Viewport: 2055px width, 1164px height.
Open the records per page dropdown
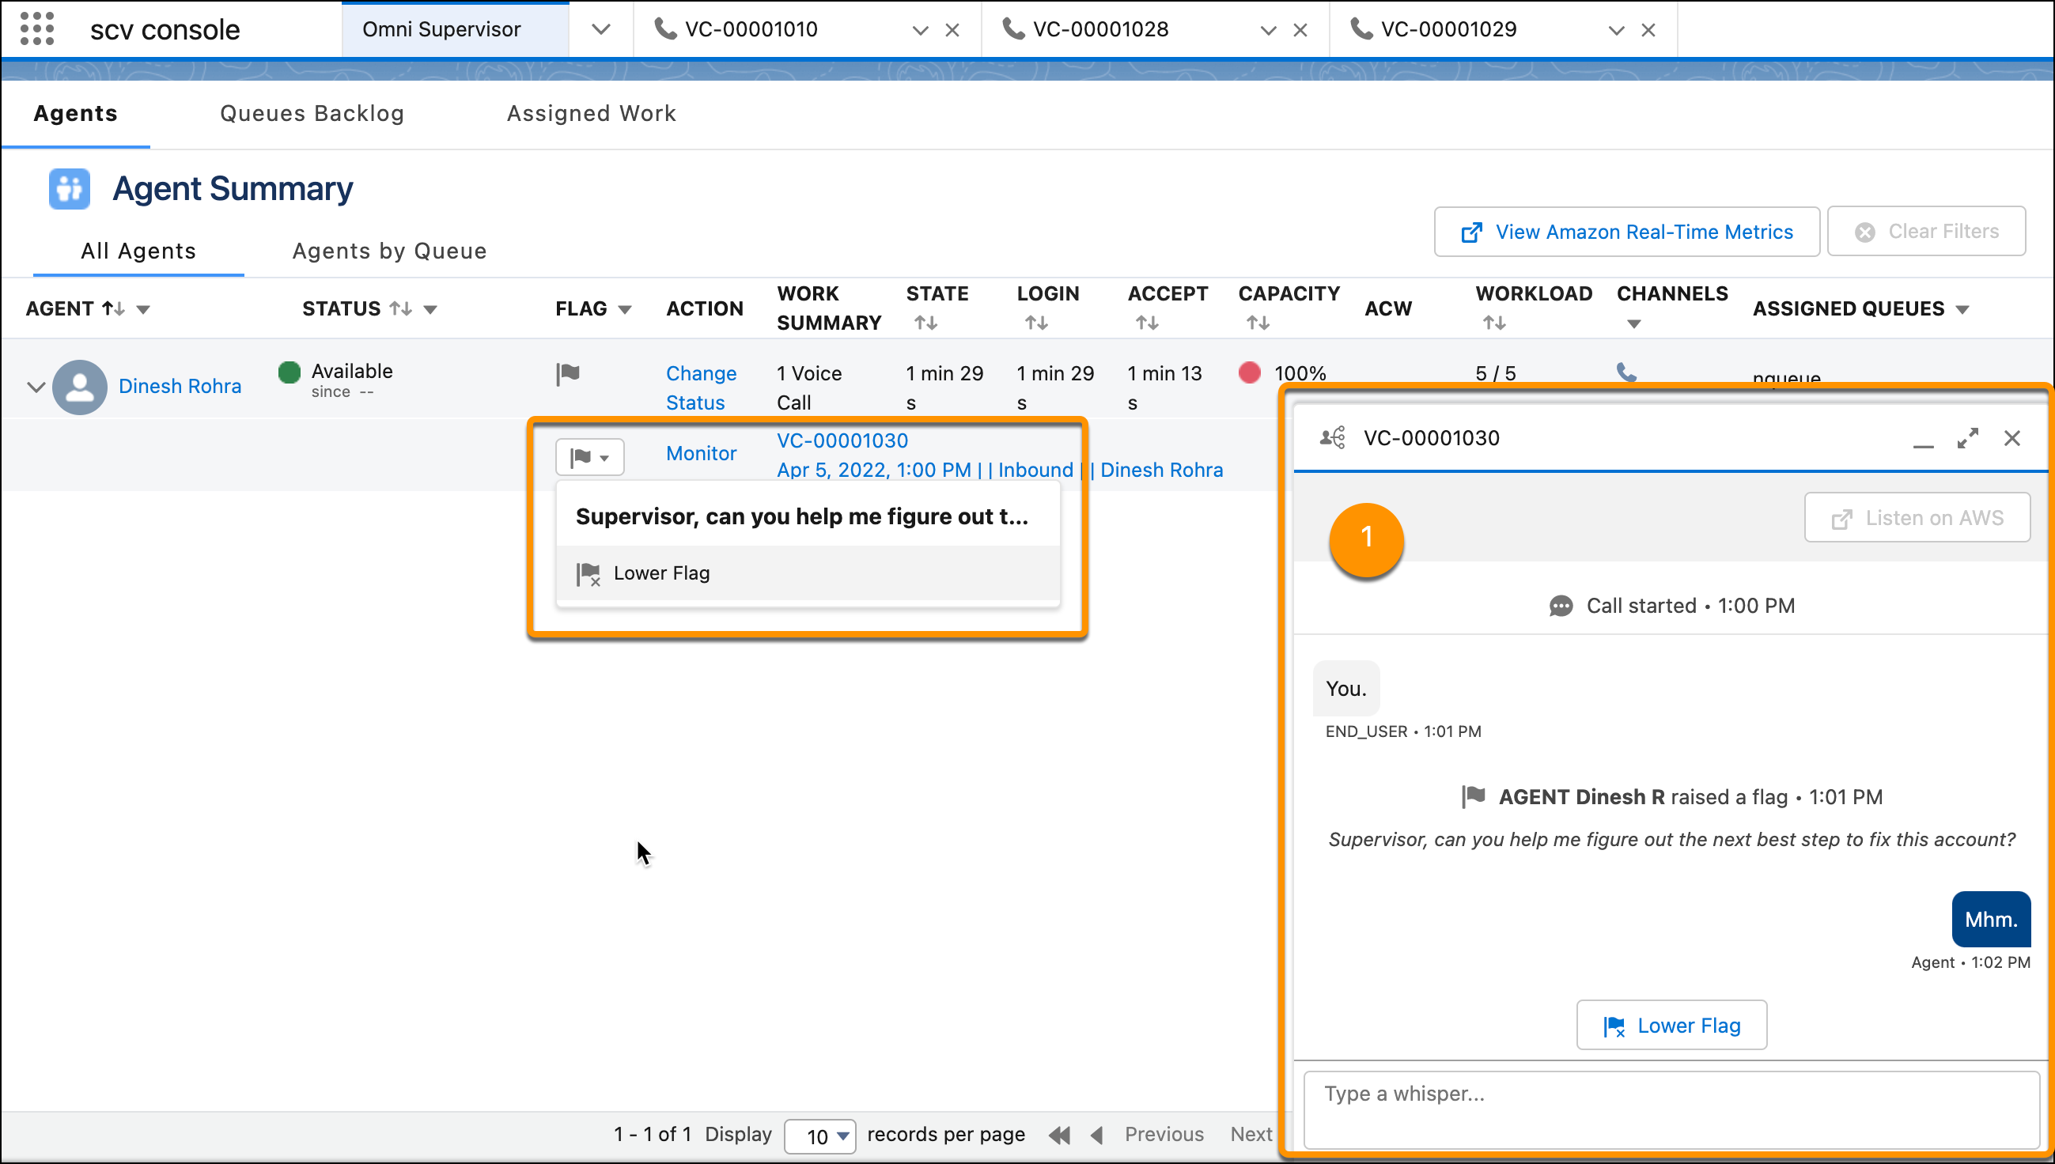coord(819,1136)
